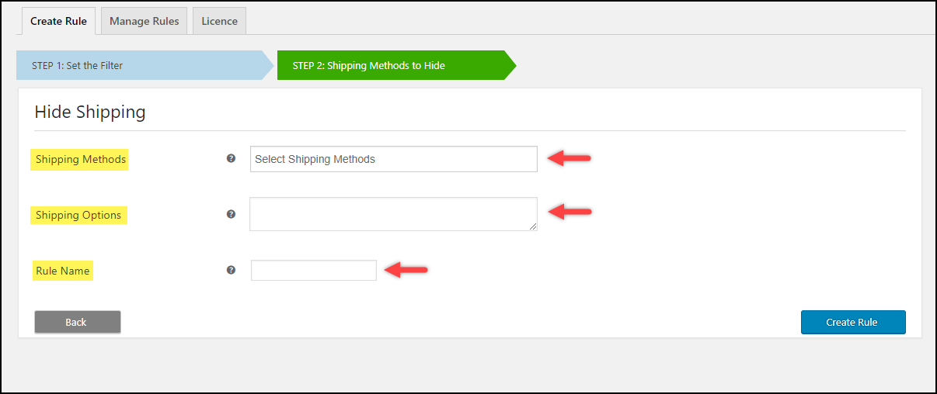Click the highlighted Rule Name label
Image resolution: width=937 pixels, height=394 pixels.
[x=63, y=271]
